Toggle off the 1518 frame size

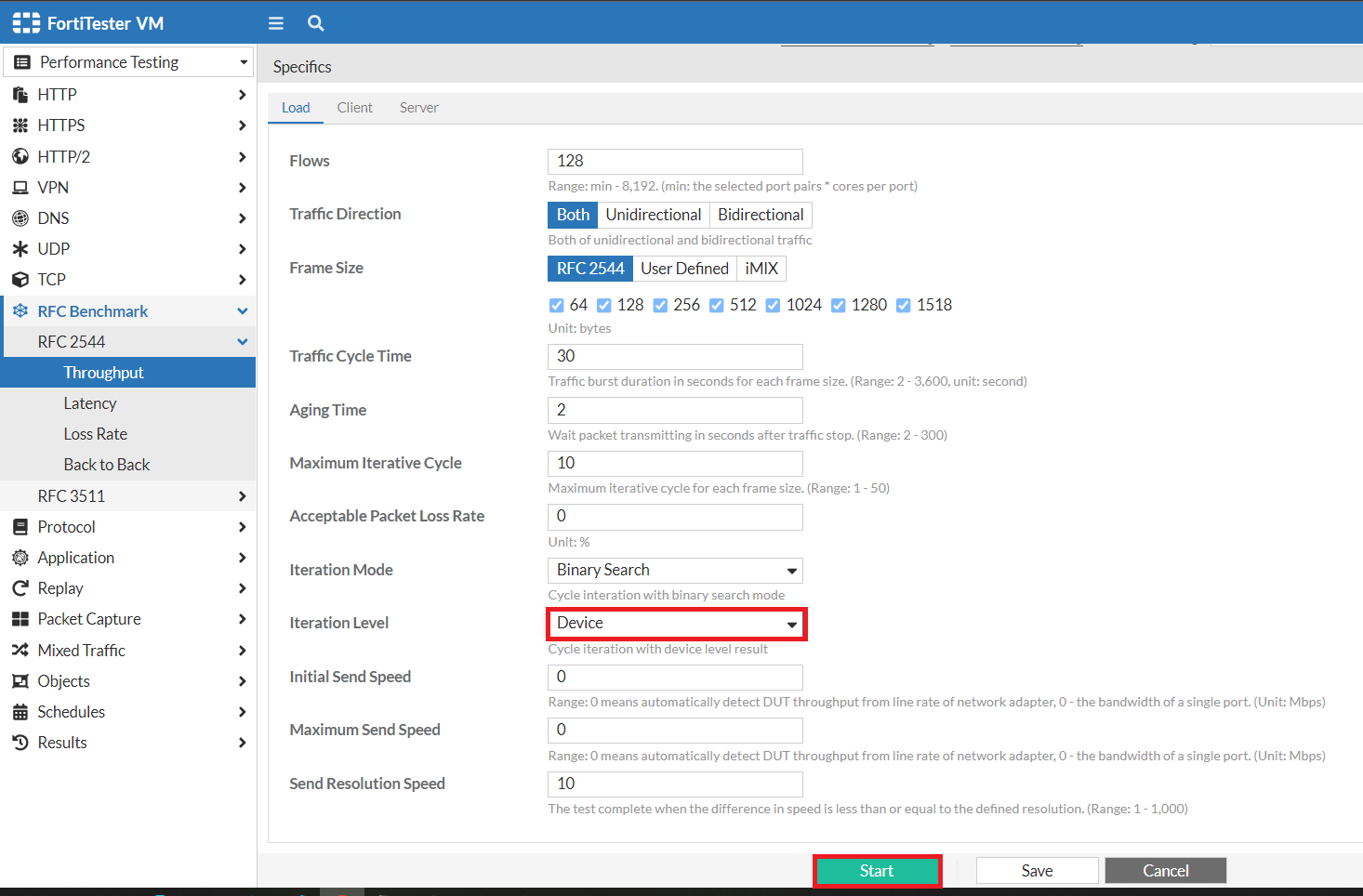coord(903,304)
